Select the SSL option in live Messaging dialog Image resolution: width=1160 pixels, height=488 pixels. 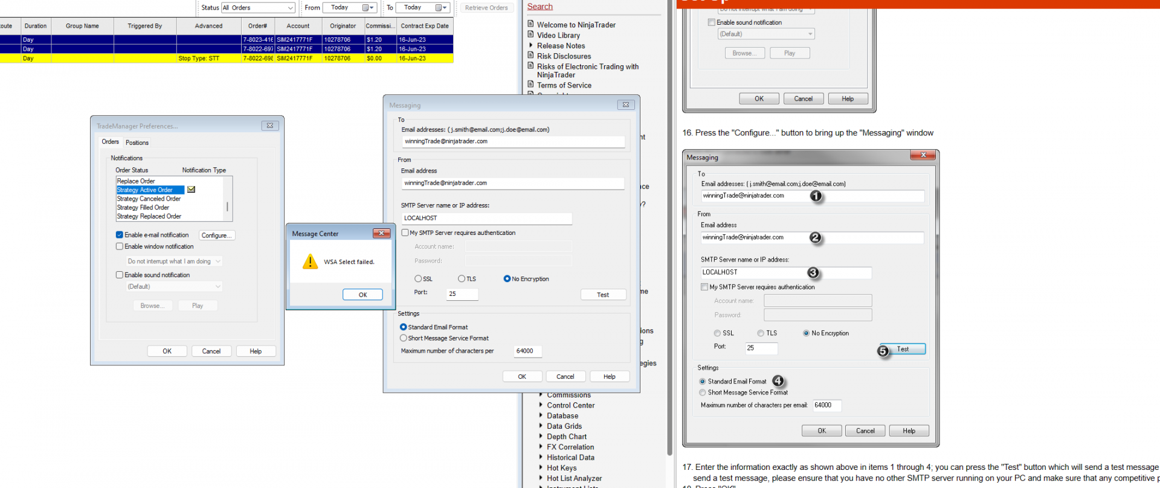[418, 279]
